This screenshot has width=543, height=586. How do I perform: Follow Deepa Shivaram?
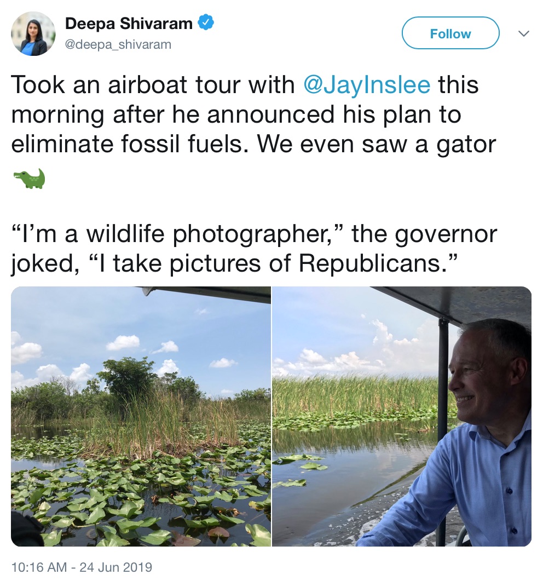(x=450, y=33)
